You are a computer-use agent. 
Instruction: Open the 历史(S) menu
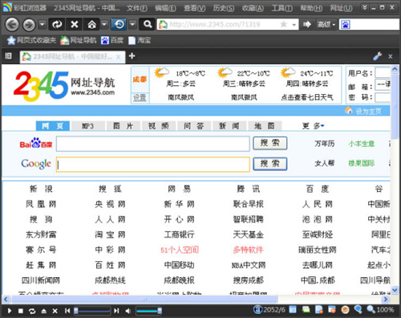(x=224, y=8)
